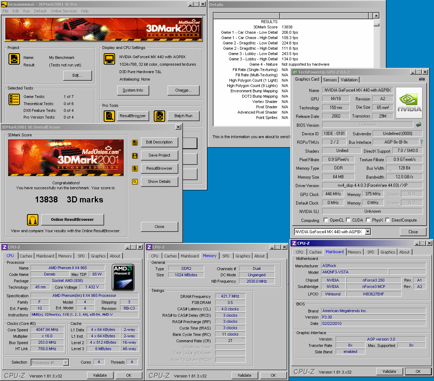This screenshot has height=381, width=434.
Task: Toggle the PhysX checkbox
Action: pyautogui.click(x=368, y=220)
